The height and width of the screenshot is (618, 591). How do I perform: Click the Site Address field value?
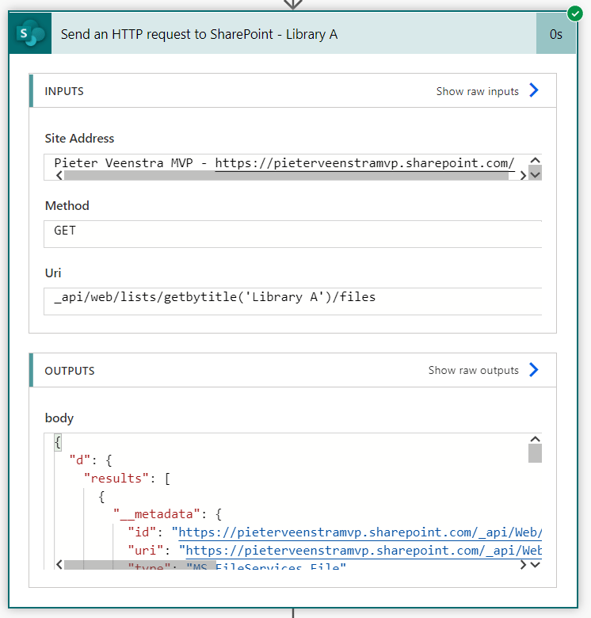pos(292,167)
